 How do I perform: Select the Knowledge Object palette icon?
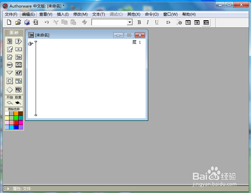click(x=18, y=89)
